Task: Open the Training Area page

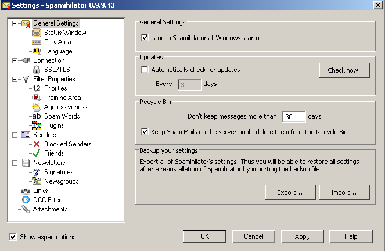Action: [x=62, y=98]
